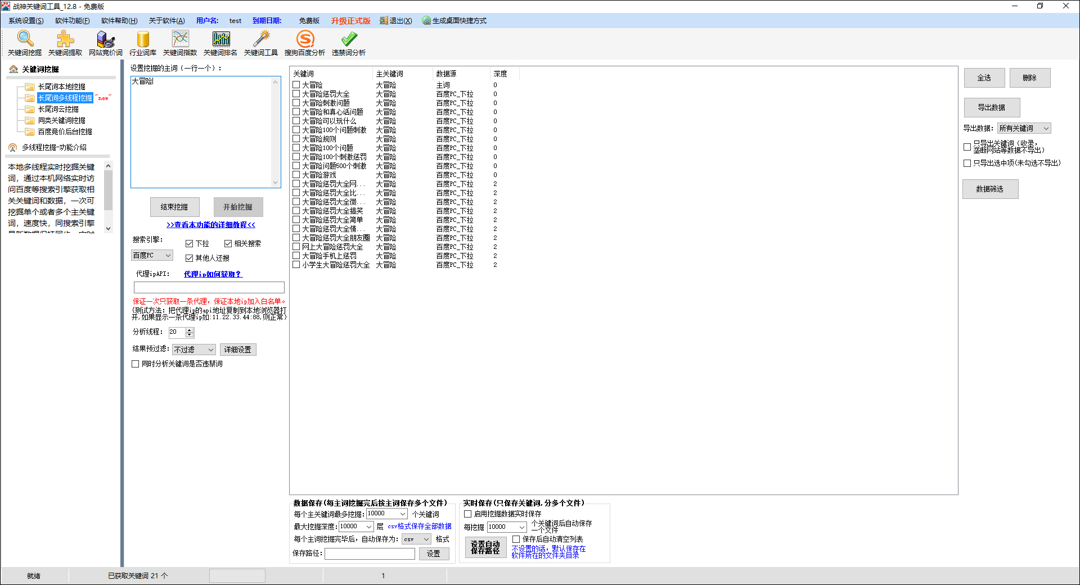Screen dimensions: 1080x585
Task: Check the 只导出关键词 option
Action: 967,147
